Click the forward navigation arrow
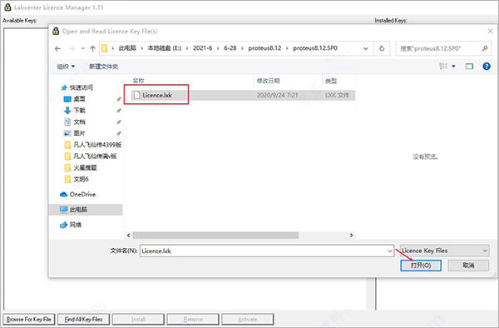The height and width of the screenshot is (328, 499). coord(72,48)
